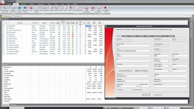
Task: Click Refresh resource tree icon
Action: (x=13, y=8)
